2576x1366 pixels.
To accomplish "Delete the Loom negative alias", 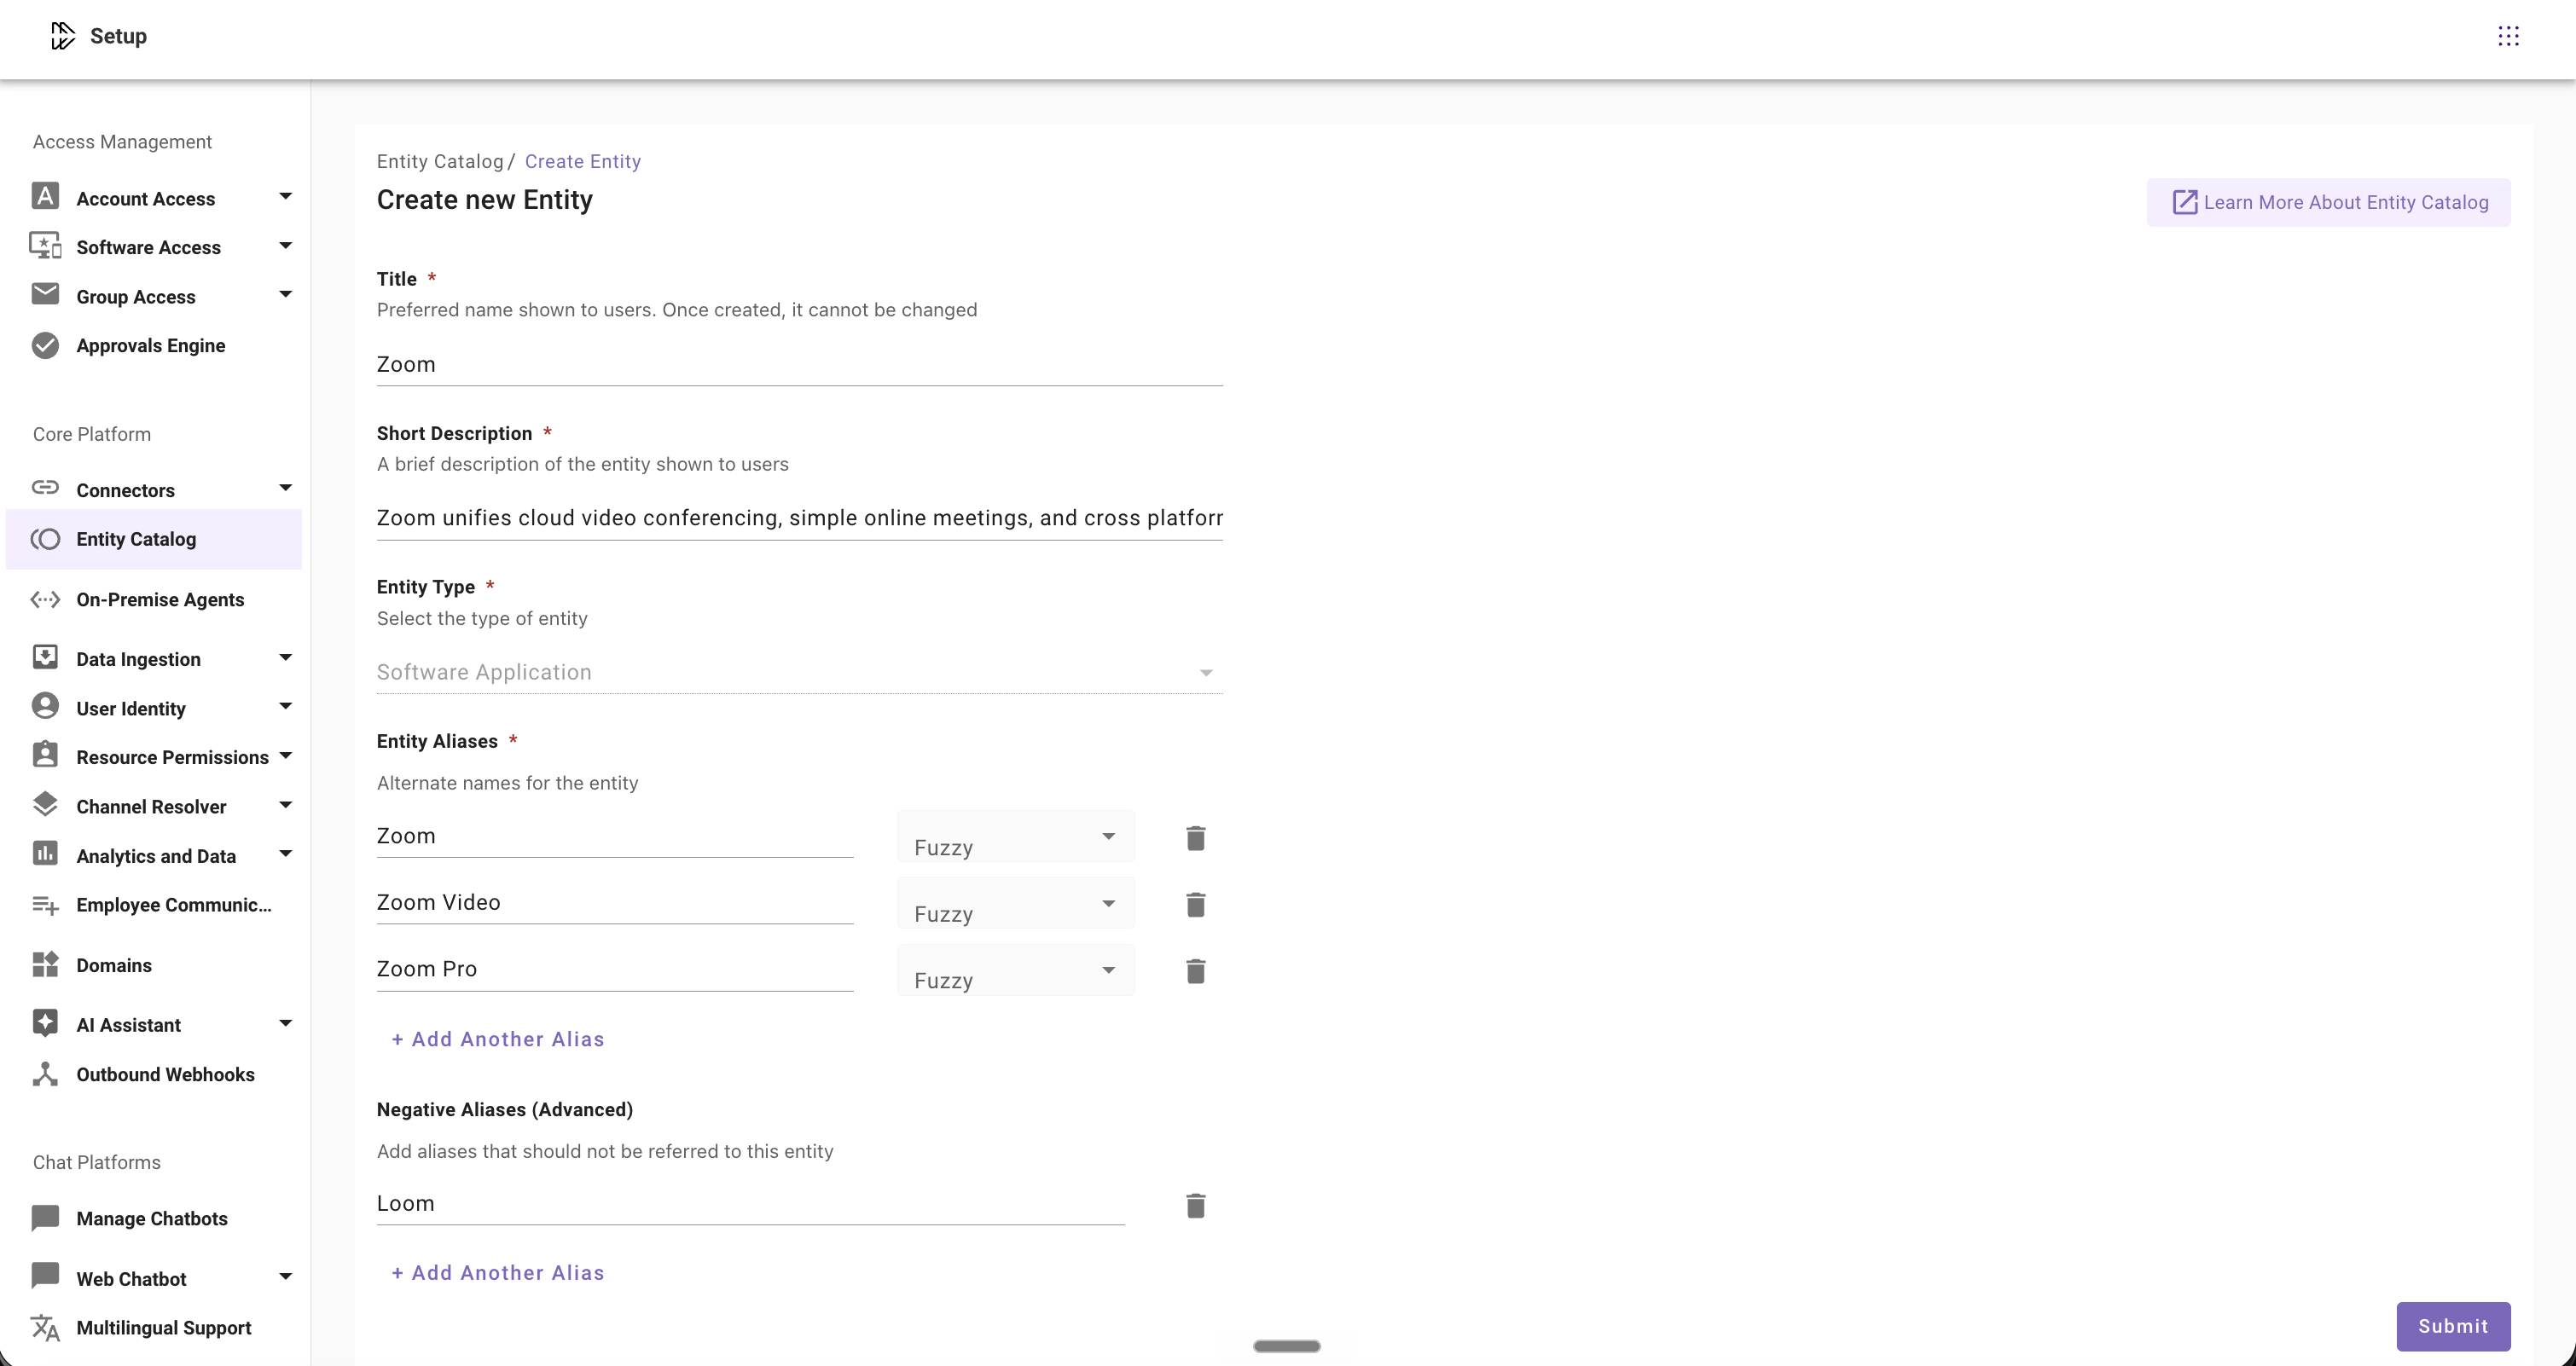I will (1195, 1206).
